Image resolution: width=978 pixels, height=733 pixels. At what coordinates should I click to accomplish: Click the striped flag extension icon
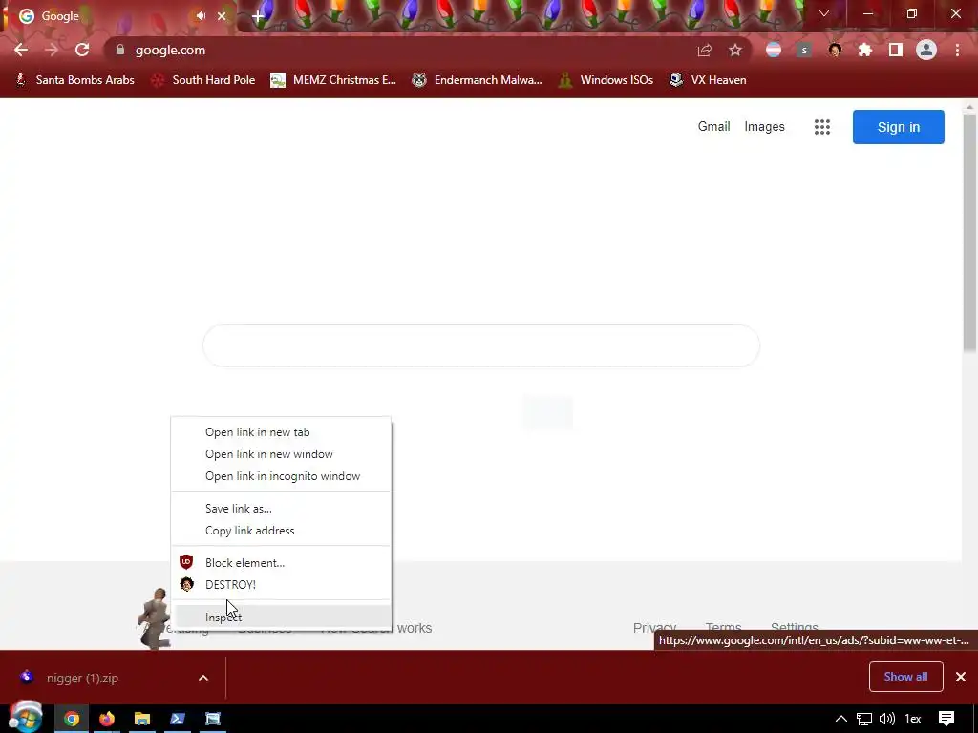pos(774,50)
